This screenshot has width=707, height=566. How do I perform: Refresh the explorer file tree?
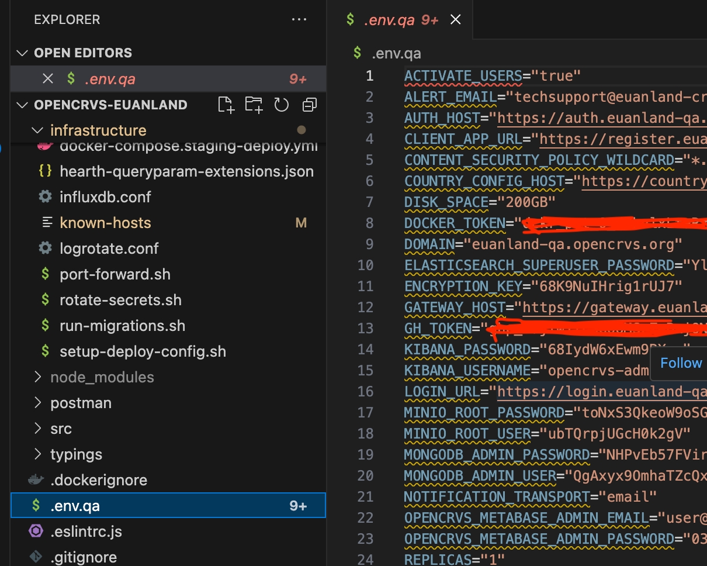282,105
